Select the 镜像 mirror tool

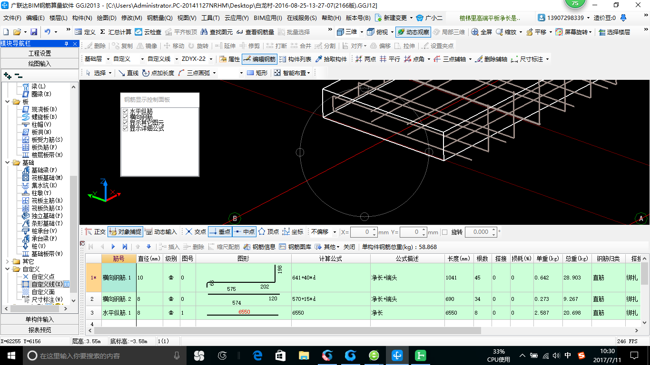click(147, 46)
